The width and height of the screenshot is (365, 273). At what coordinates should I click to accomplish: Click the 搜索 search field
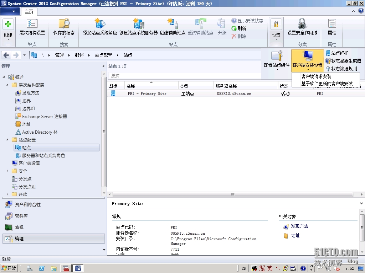click(x=184, y=76)
